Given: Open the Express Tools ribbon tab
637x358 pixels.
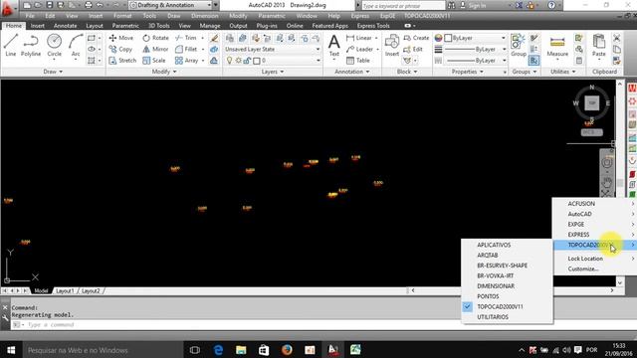Looking at the screenshot, I should 373,26.
